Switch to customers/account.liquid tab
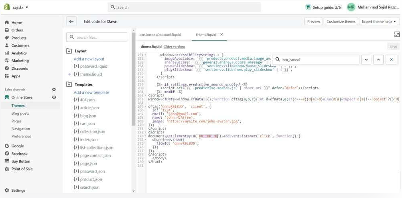The height and width of the screenshot is (198, 402). tap(161, 34)
